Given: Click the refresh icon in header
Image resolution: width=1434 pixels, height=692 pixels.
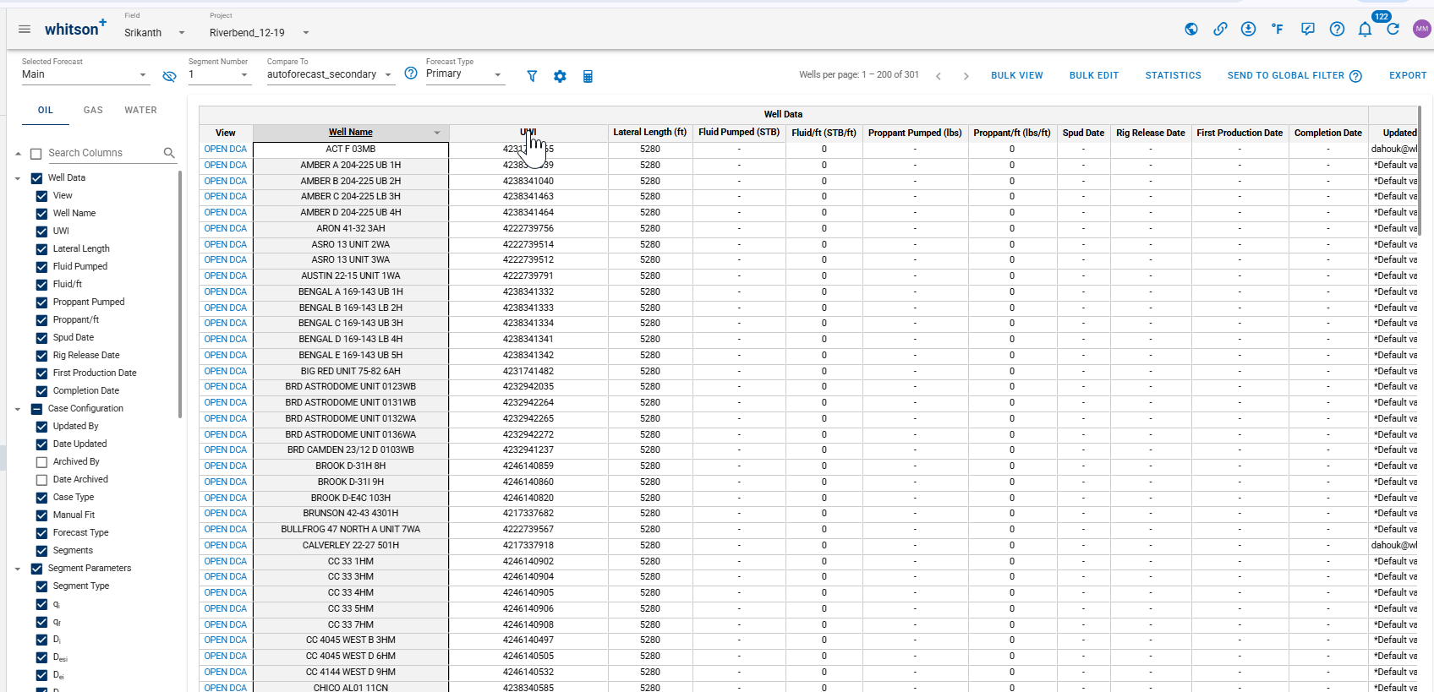Looking at the screenshot, I should [1393, 30].
